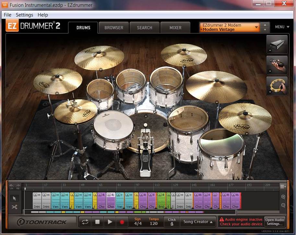Hit the large ride cymbal

[x=217, y=87]
